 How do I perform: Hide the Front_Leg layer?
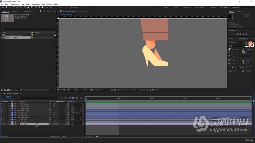(2, 104)
